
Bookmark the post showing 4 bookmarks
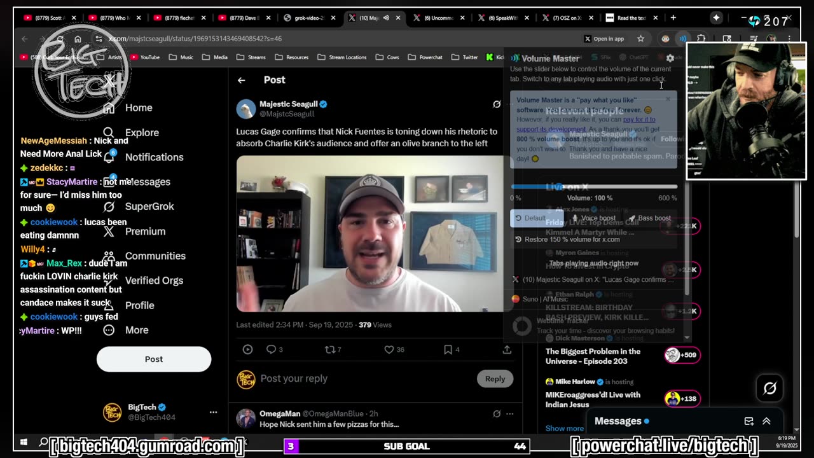point(452,349)
